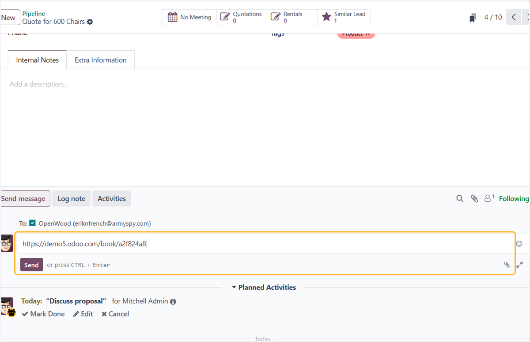Open the Extra Information tab
The image size is (530, 342).
click(x=101, y=60)
